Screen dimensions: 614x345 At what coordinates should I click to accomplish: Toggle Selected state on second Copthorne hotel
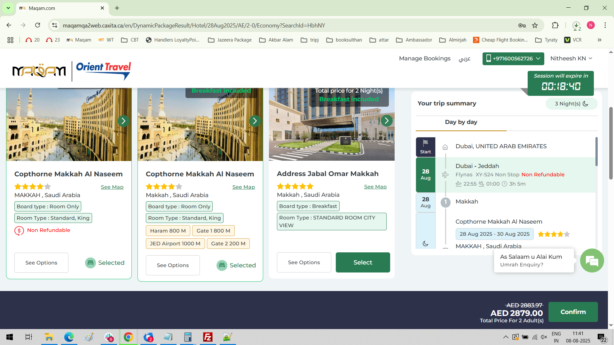[x=236, y=265]
